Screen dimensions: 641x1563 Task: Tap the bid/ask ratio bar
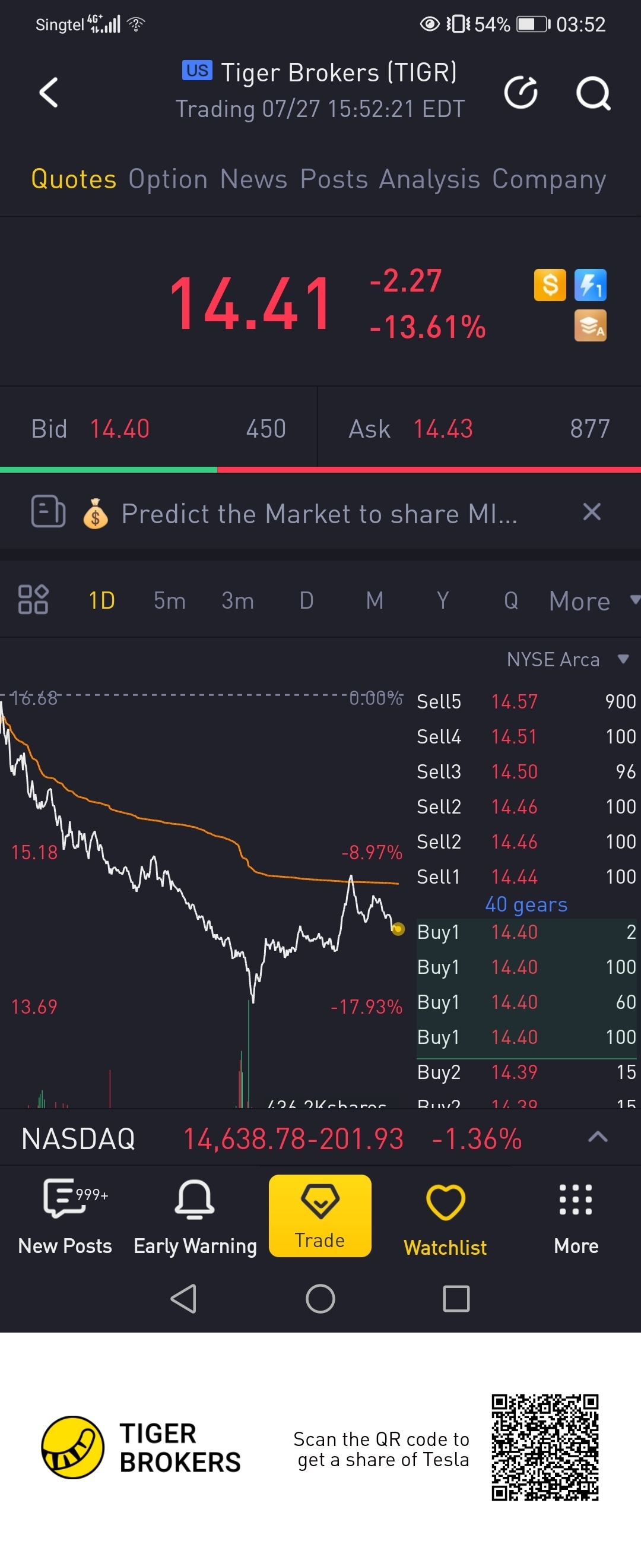tap(320, 470)
